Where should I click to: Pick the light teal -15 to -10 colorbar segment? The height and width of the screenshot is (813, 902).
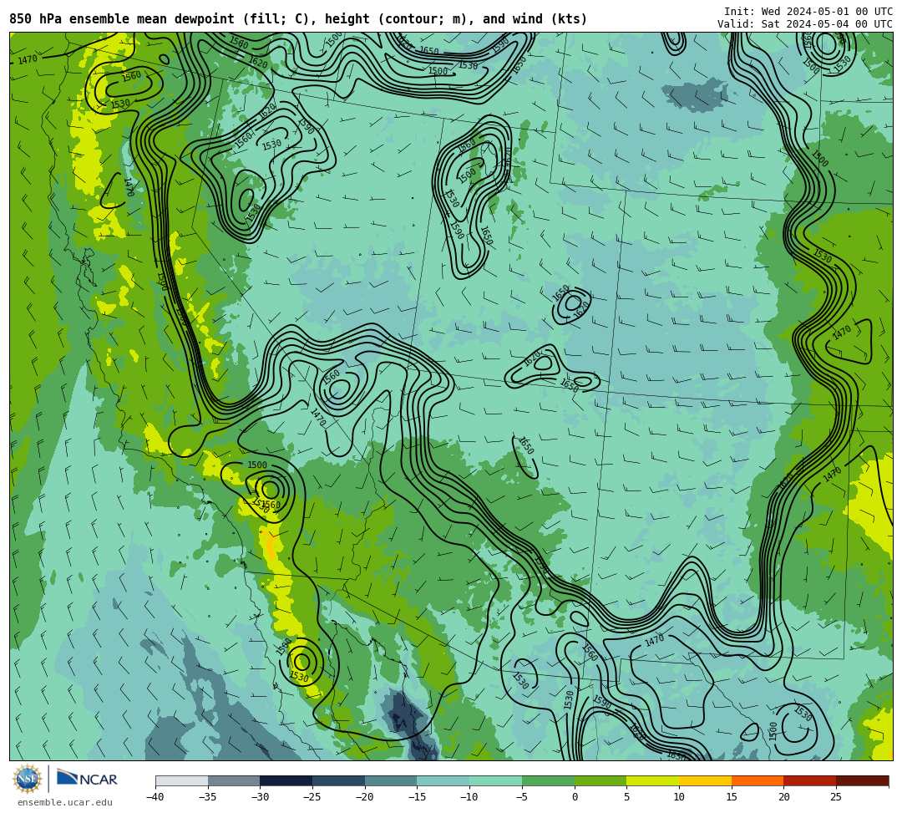pos(443,780)
